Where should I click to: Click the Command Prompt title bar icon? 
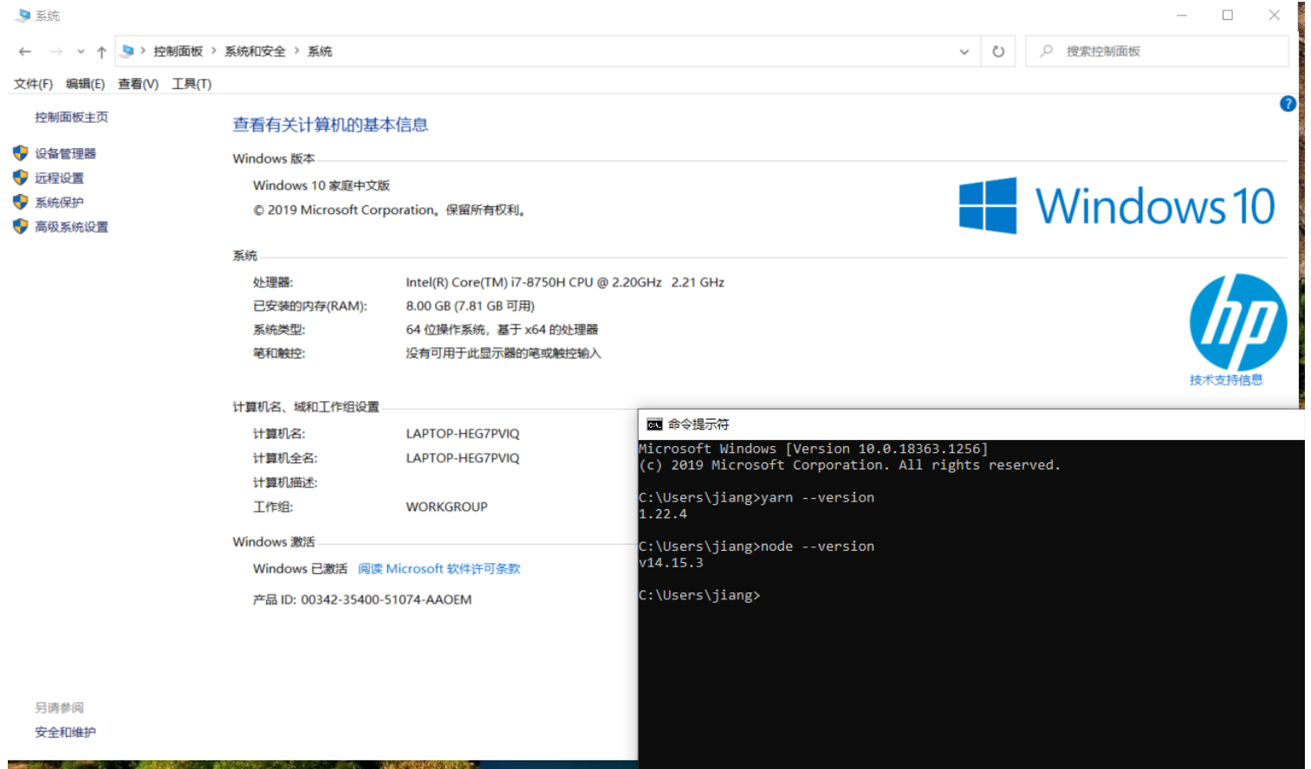(654, 424)
